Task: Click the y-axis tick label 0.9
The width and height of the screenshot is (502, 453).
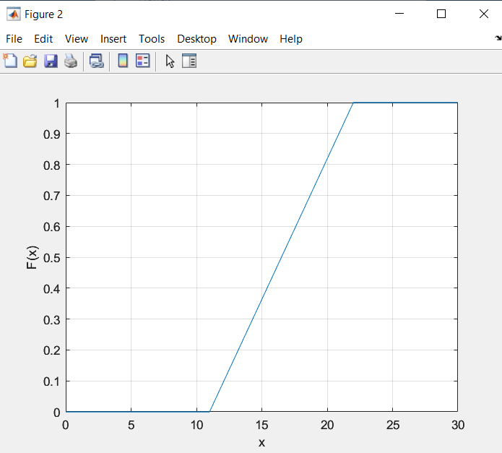Action: (x=51, y=134)
